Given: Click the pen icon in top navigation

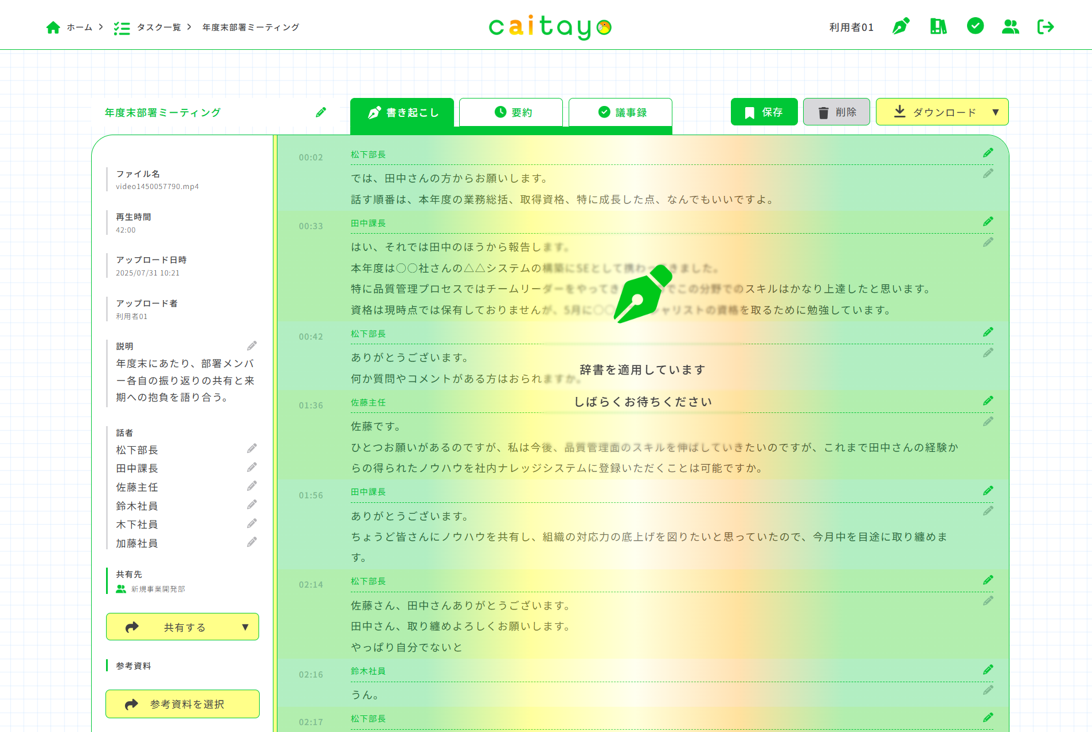Looking at the screenshot, I should [901, 26].
